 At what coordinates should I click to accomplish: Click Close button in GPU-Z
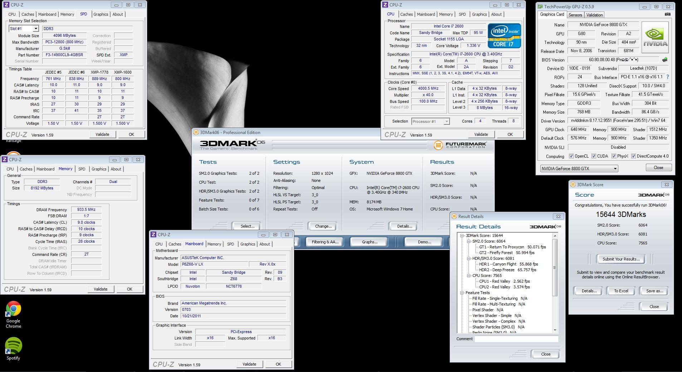pyautogui.click(x=658, y=168)
